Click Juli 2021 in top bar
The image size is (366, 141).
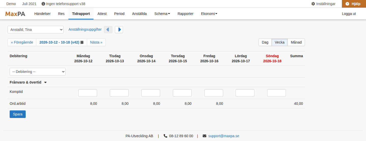coord(29,4)
